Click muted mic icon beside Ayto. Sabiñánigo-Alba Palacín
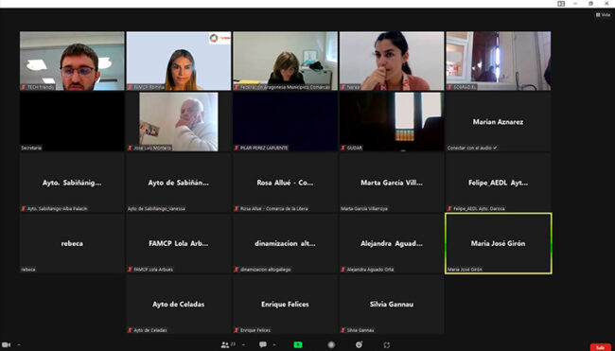The width and height of the screenshot is (615, 351). coord(24,209)
